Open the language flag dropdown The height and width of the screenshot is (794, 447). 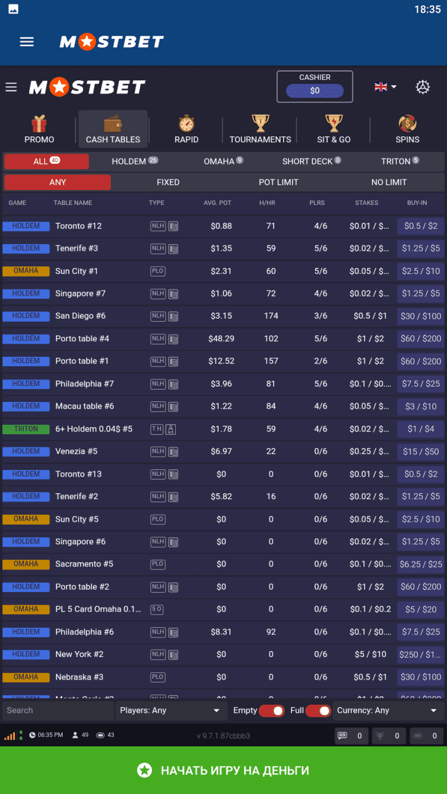385,87
